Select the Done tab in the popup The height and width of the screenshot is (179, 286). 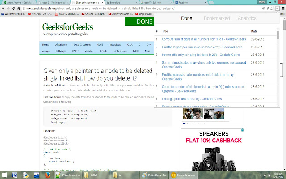(x=187, y=18)
